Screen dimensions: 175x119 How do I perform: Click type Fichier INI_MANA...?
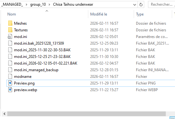(152, 70)
